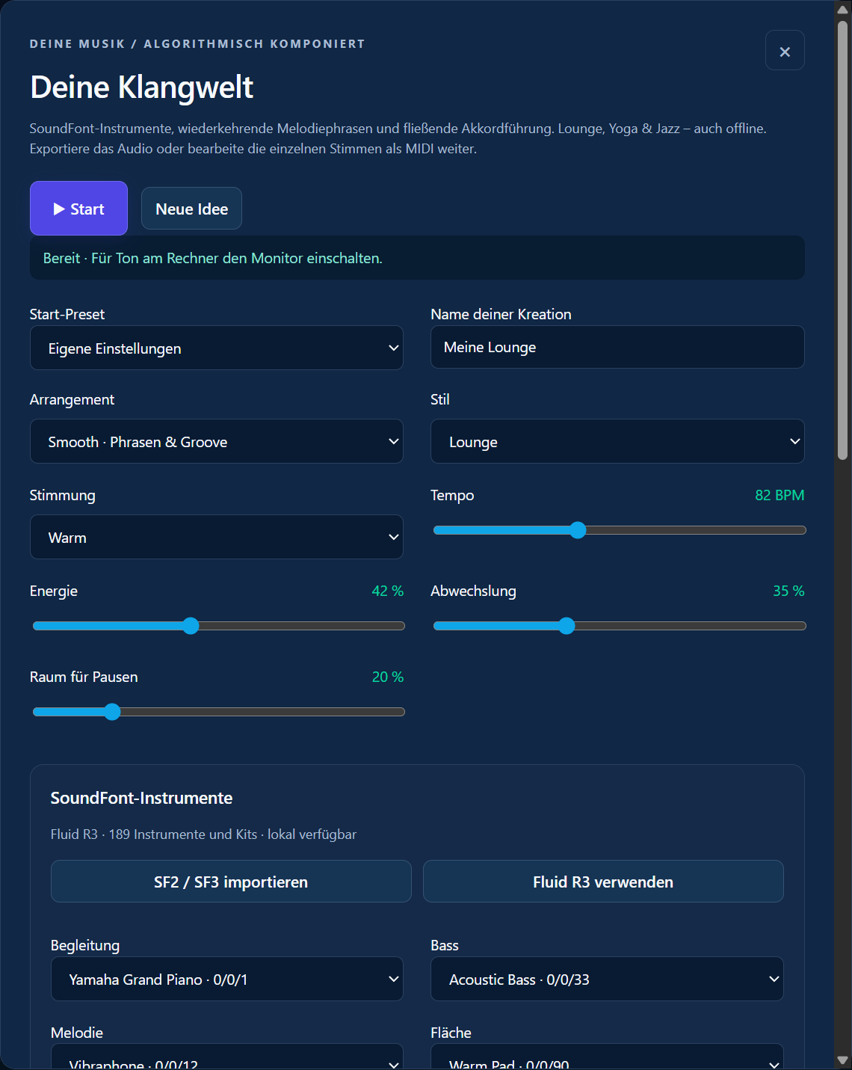The width and height of the screenshot is (852, 1070).
Task: Click SF2 / SF3 importieren button
Action: click(231, 882)
